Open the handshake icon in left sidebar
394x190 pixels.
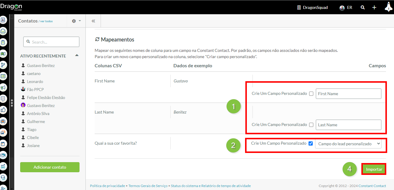point(3,155)
